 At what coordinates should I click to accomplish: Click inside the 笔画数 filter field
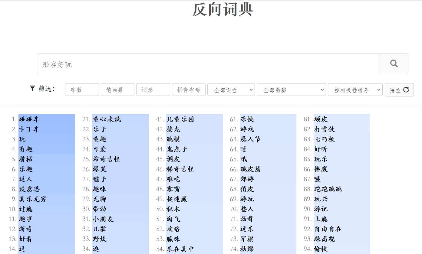click(x=117, y=90)
